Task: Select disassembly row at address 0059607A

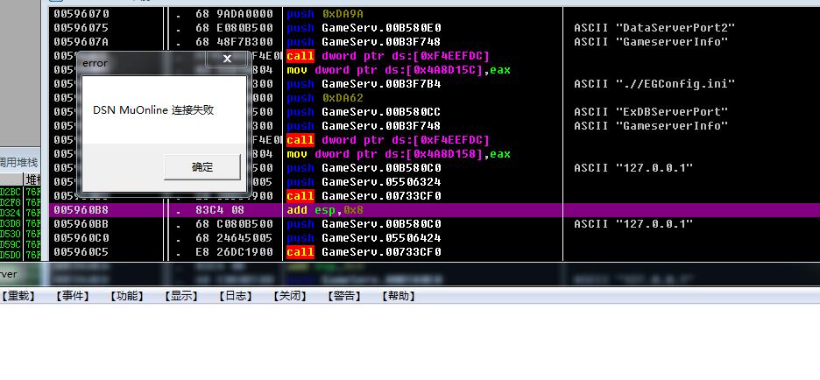Action: [434, 42]
